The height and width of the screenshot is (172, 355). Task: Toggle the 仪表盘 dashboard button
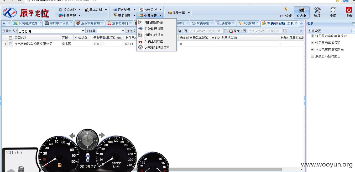(301, 12)
